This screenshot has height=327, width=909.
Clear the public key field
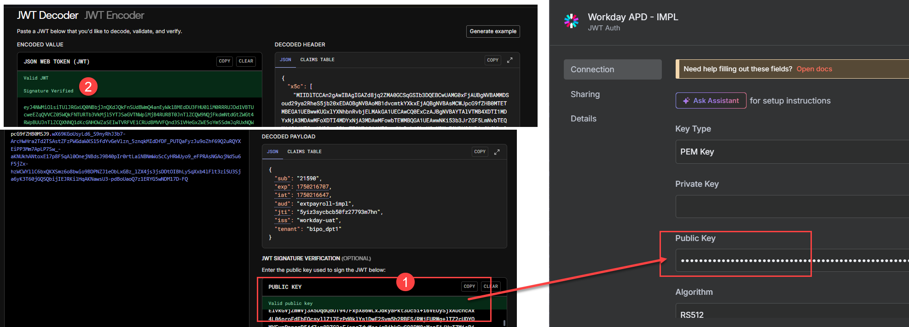click(491, 287)
